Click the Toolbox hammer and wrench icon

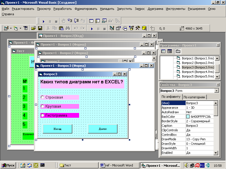click(x=138, y=28)
